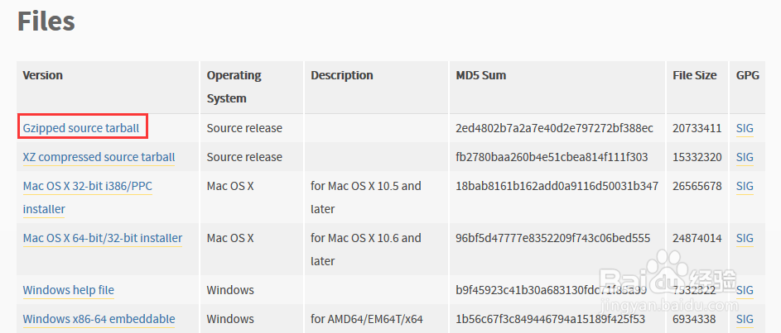
Task: Click the MD5 hash of Gzipped source tarball
Action: coord(554,128)
